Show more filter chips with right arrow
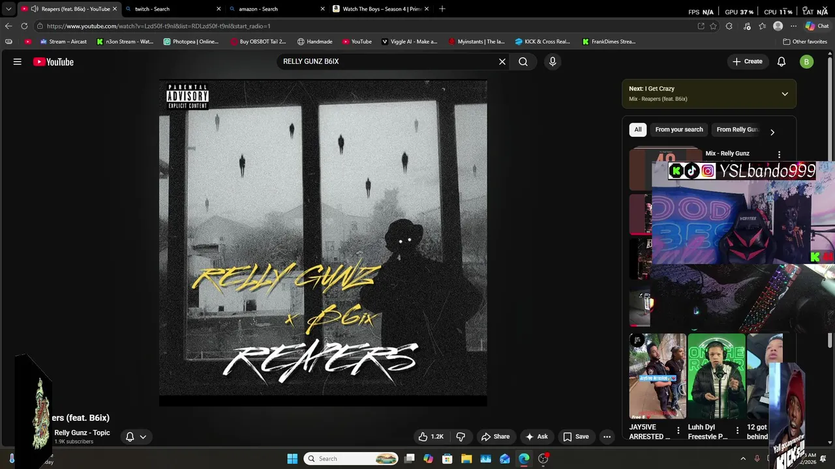Screen dimensions: 835x469 coord(772,132)
